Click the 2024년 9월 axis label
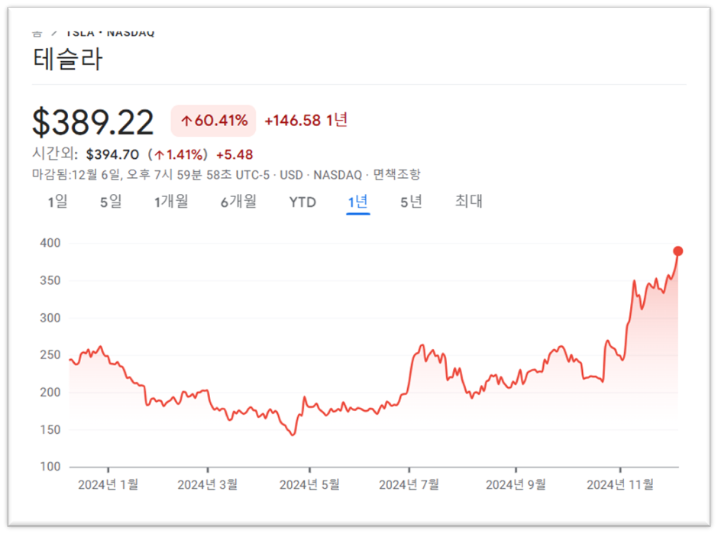The height and width of the screenshot is (534, 718). click(516, 484)
